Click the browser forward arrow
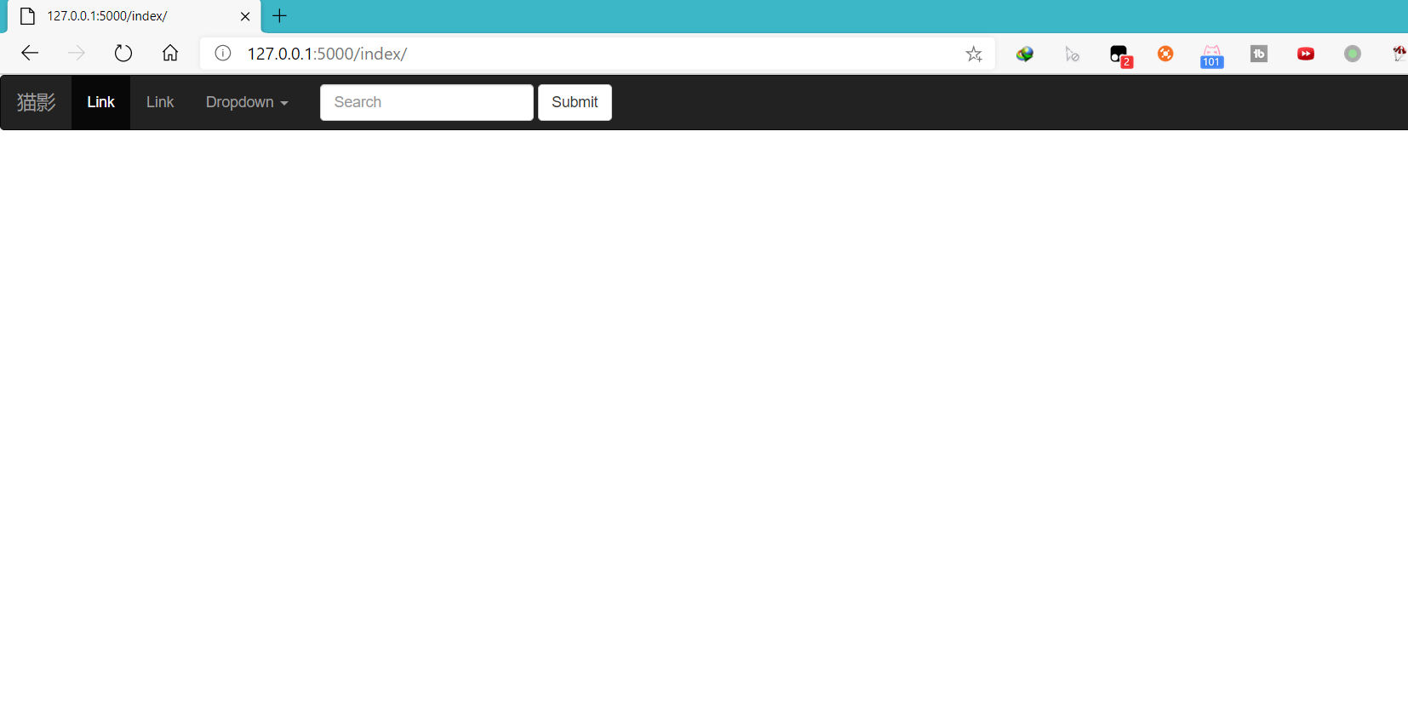Screen dimensions: 1408x714 77,54
